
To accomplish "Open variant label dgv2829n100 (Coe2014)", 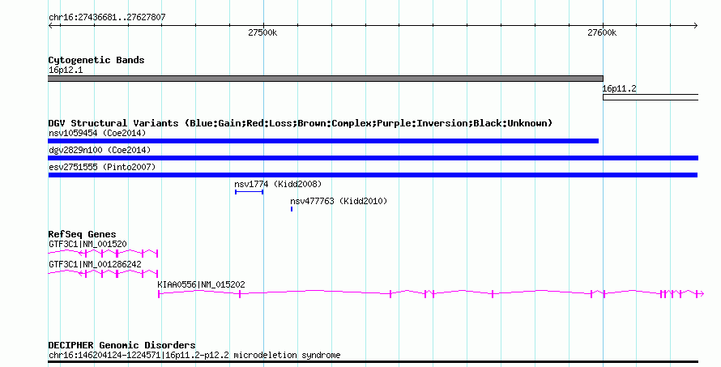I will (x=100, y=151).
